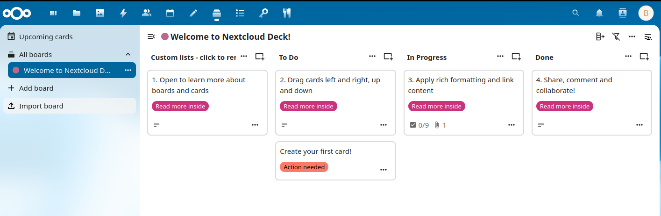Open the Tasks checklist icon

coord(240,13)
